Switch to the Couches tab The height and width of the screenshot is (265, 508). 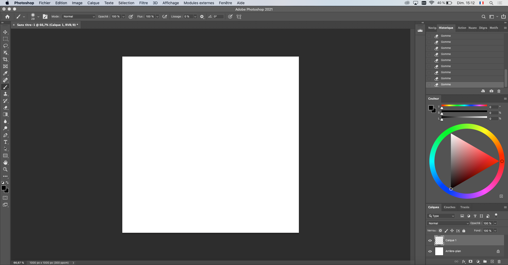pos(449,207)
